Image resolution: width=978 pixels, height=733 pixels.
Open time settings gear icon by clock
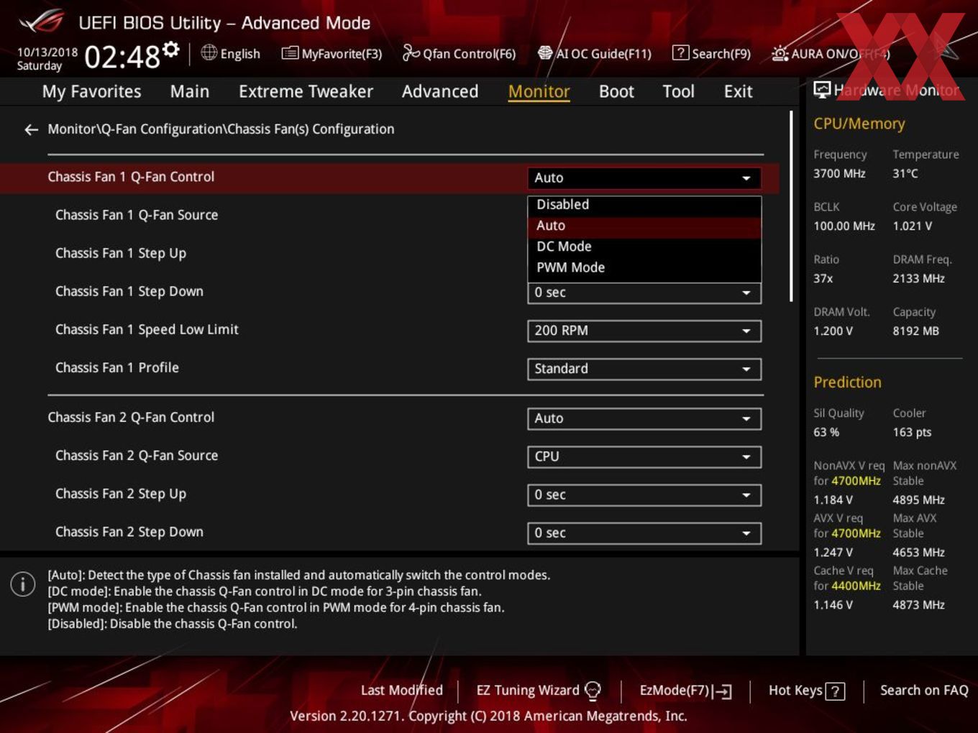tap(170, 49)
